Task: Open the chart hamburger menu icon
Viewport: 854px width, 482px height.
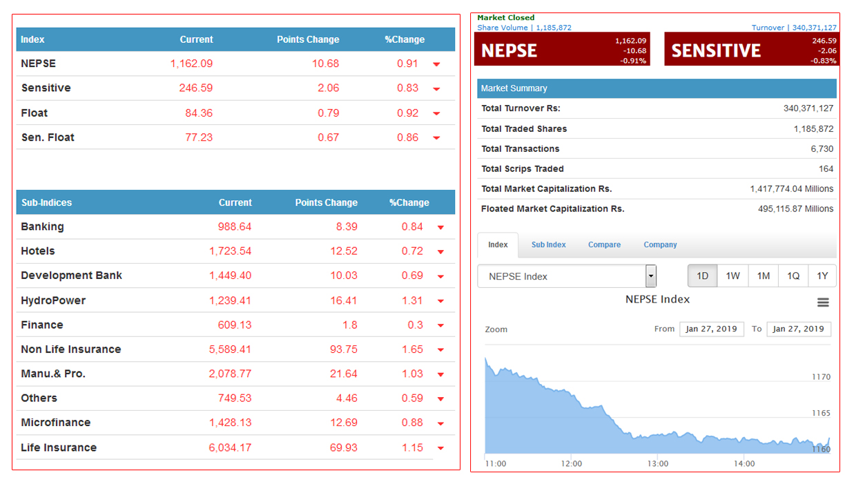Action: pos(822,302)
